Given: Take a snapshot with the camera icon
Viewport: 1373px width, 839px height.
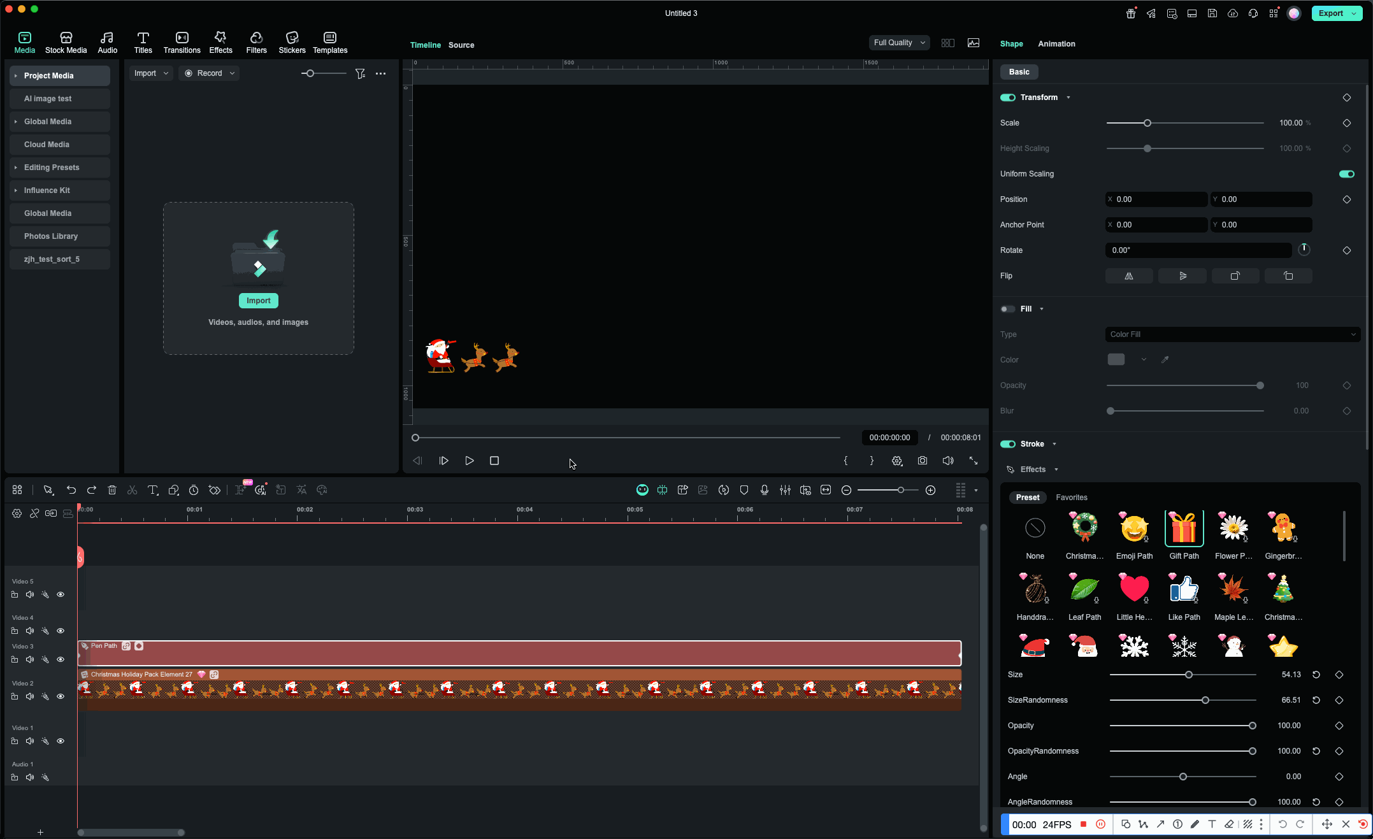Looking at the screenshot, I should pyautogui.click(x=922, y=461).
